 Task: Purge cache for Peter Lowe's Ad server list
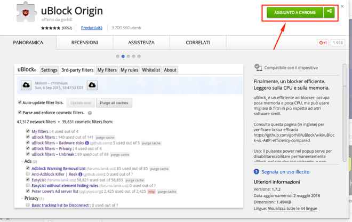tap(167, 192)
